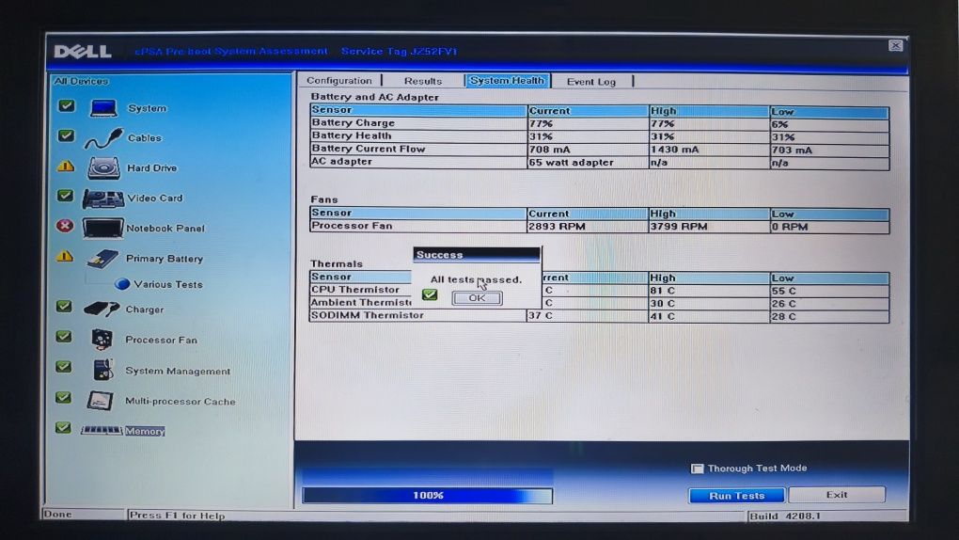The height and width of the screenshot is (540, 959).
Task: Click the Processor Fan 2893 RPM value
Action: click(x=558, y=227)
